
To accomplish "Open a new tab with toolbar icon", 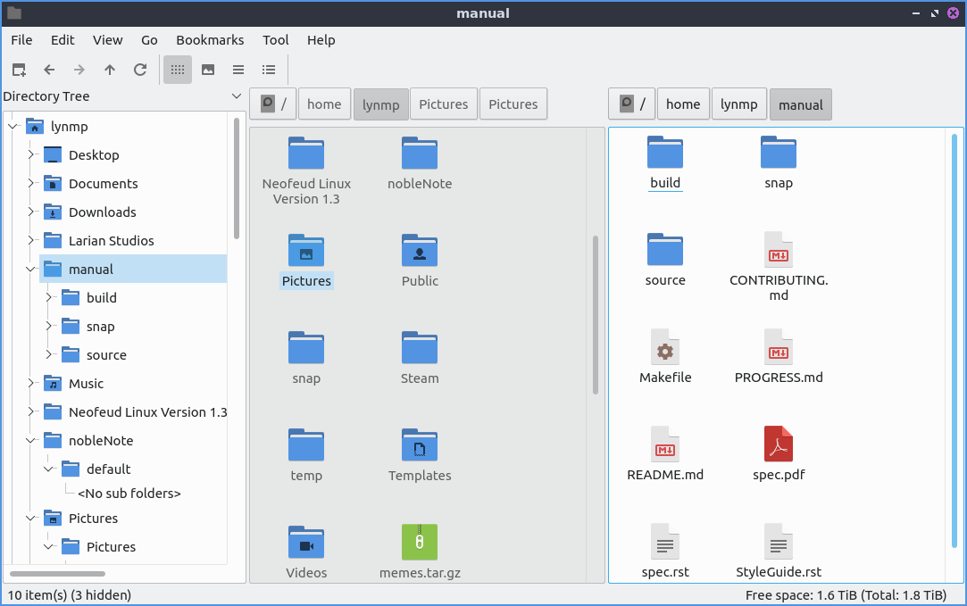I will pyautogui.click(x=19, y=70).
